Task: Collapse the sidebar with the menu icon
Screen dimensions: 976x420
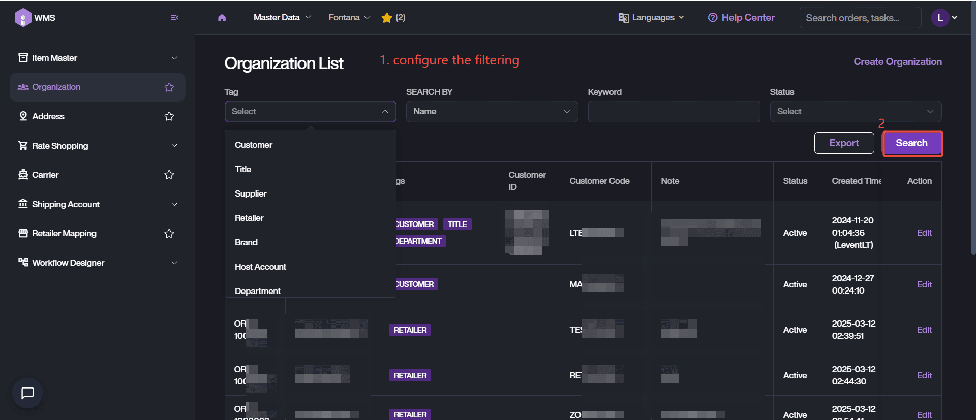Action: click(174, 18)
